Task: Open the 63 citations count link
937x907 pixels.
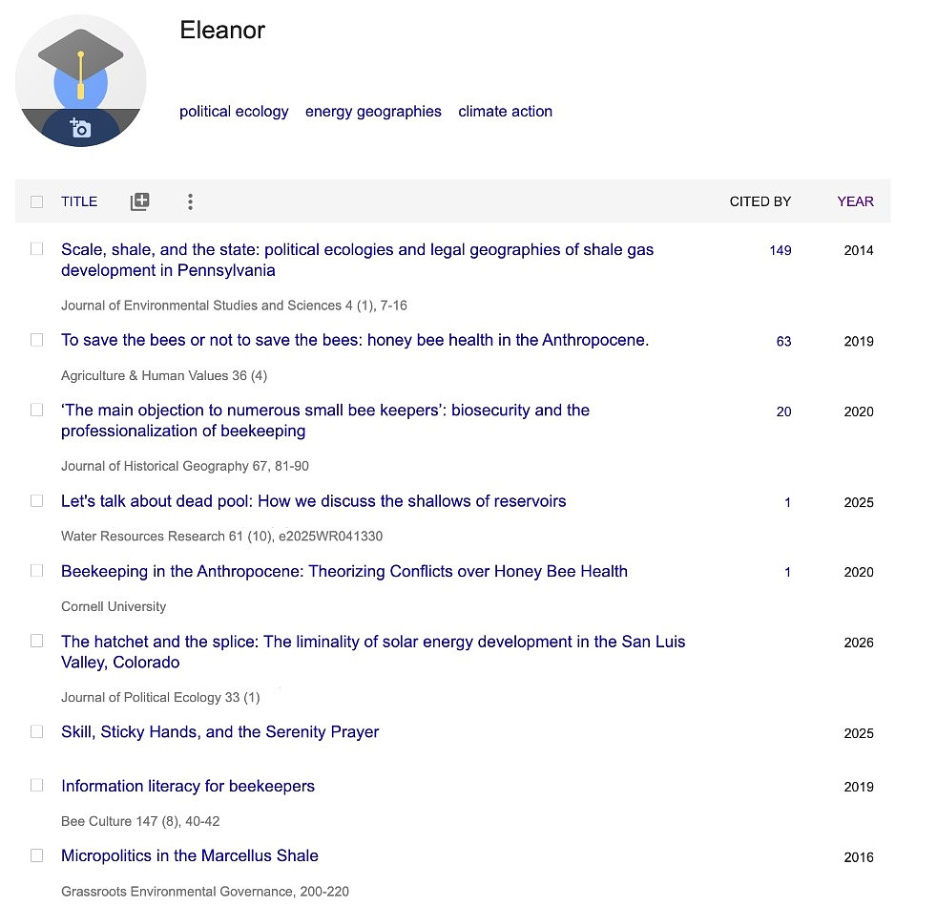Action: tap(783, 342)
